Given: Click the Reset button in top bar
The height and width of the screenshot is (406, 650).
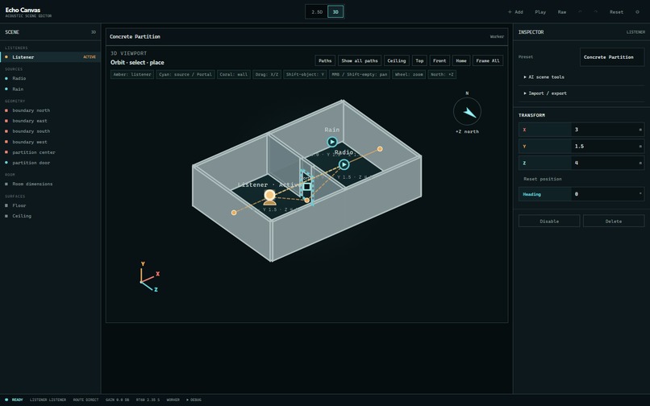Looking at the screenshot, I should pyautogui.click(x=616, y=12).
